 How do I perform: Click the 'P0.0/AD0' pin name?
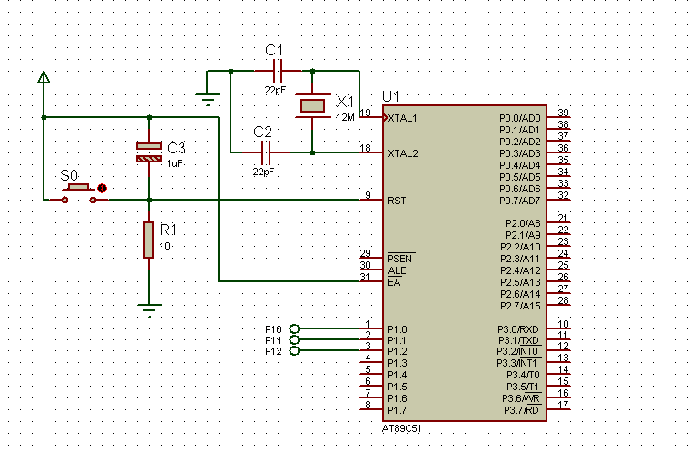pyautogui.click(x=519, y=119)
